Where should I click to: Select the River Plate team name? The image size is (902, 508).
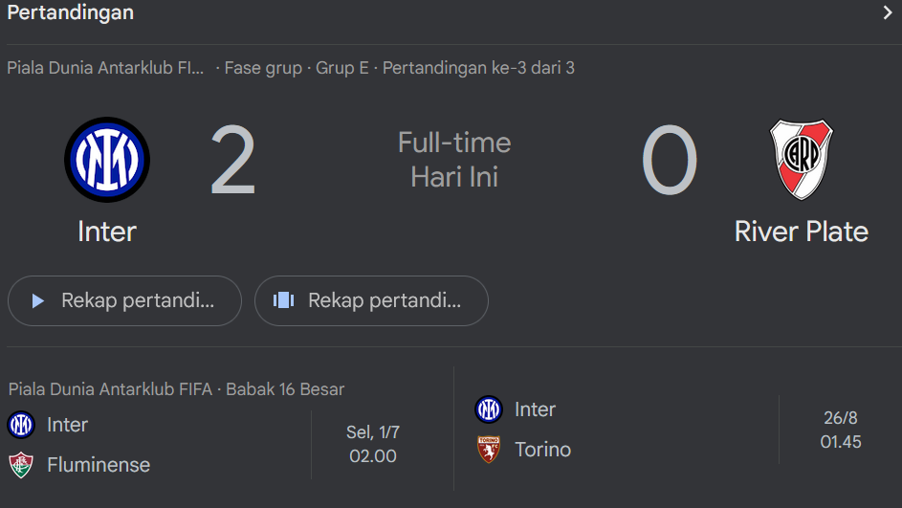[802, 232]
